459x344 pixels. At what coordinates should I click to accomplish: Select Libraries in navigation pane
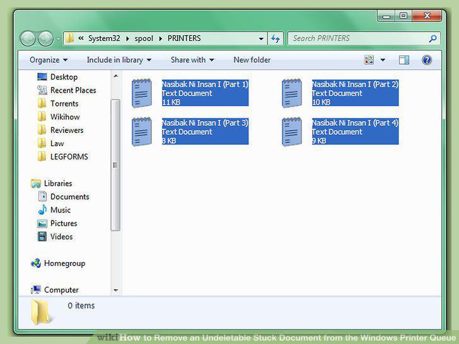[x=58, y=183]
